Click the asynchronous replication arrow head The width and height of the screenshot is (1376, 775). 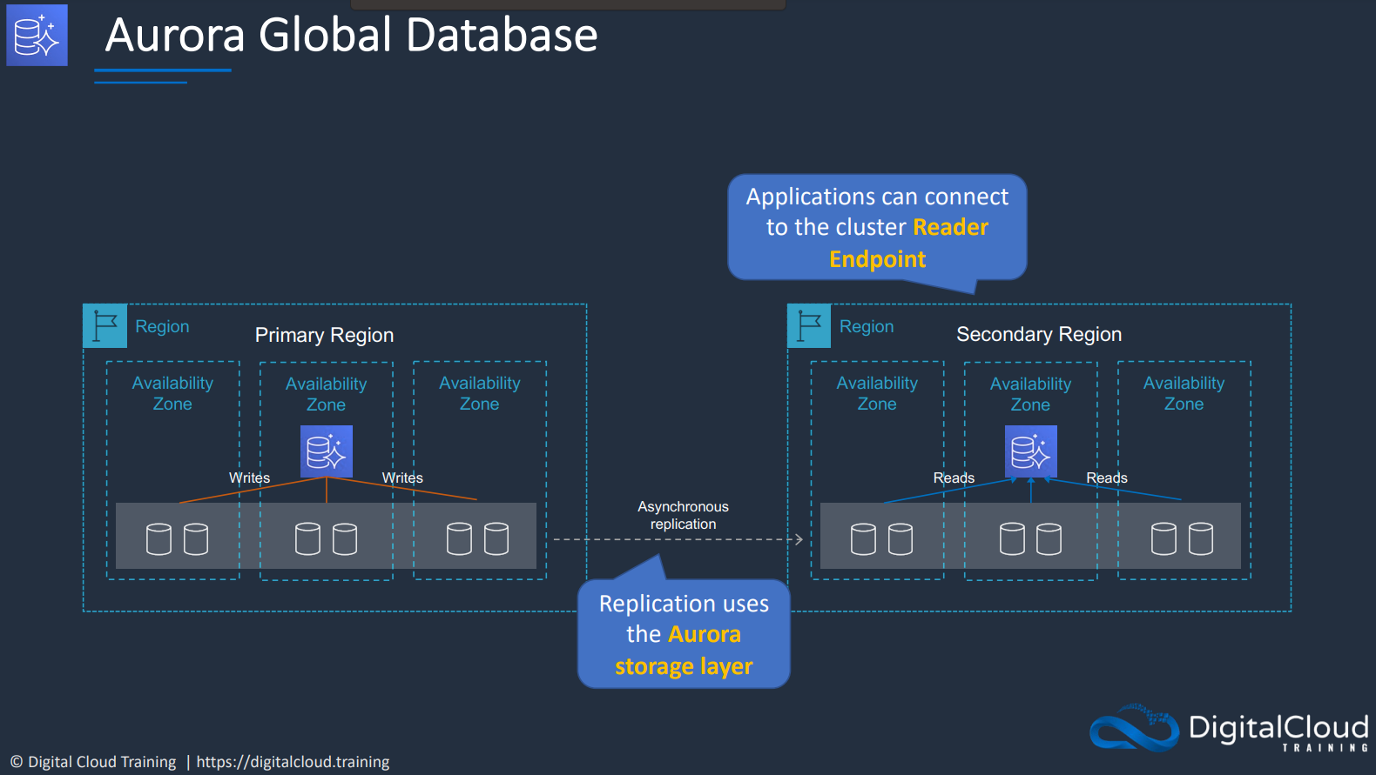click(x=798, y=539)
